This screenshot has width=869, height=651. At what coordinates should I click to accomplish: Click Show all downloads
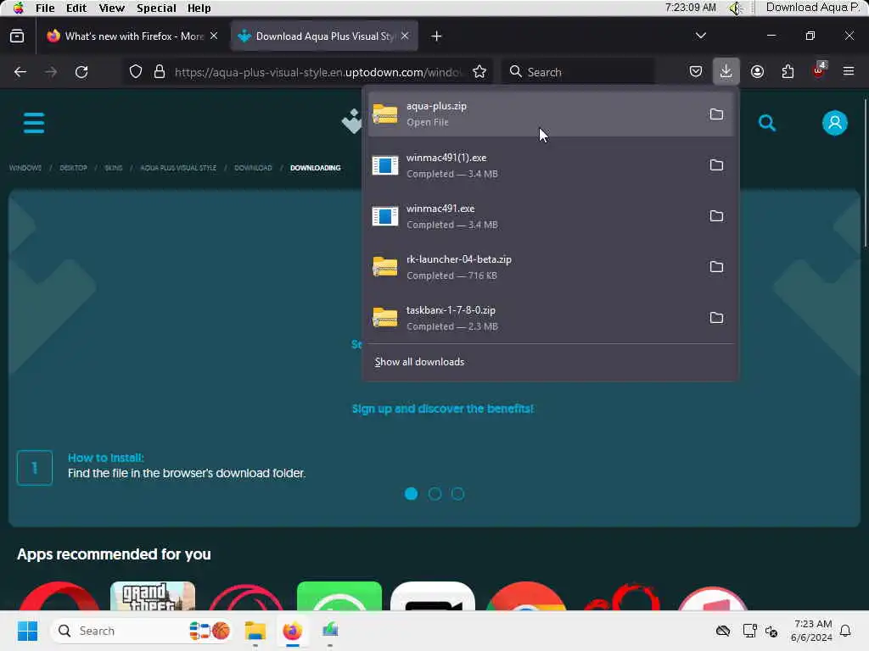(x=419, y=361)
